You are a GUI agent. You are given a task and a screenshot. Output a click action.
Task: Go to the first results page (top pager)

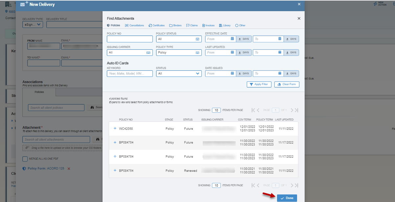tap(253, 110)
